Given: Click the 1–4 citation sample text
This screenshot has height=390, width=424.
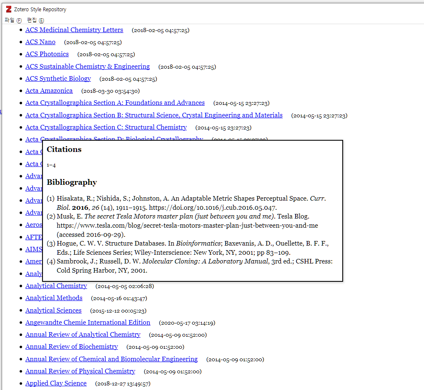Looking at the screenshot, I should [x=51, y=165].
